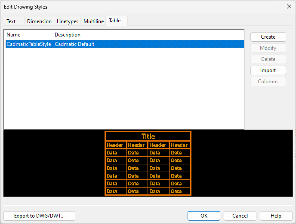The image size is (296, 224).
Task: Open Export to DWG/DWT dialog
Action: tap(39, 216)
